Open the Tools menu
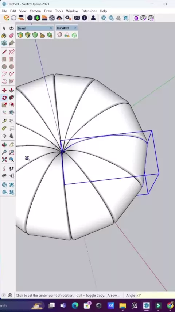This screenshot has height=312, width=175. coord(59,11)
